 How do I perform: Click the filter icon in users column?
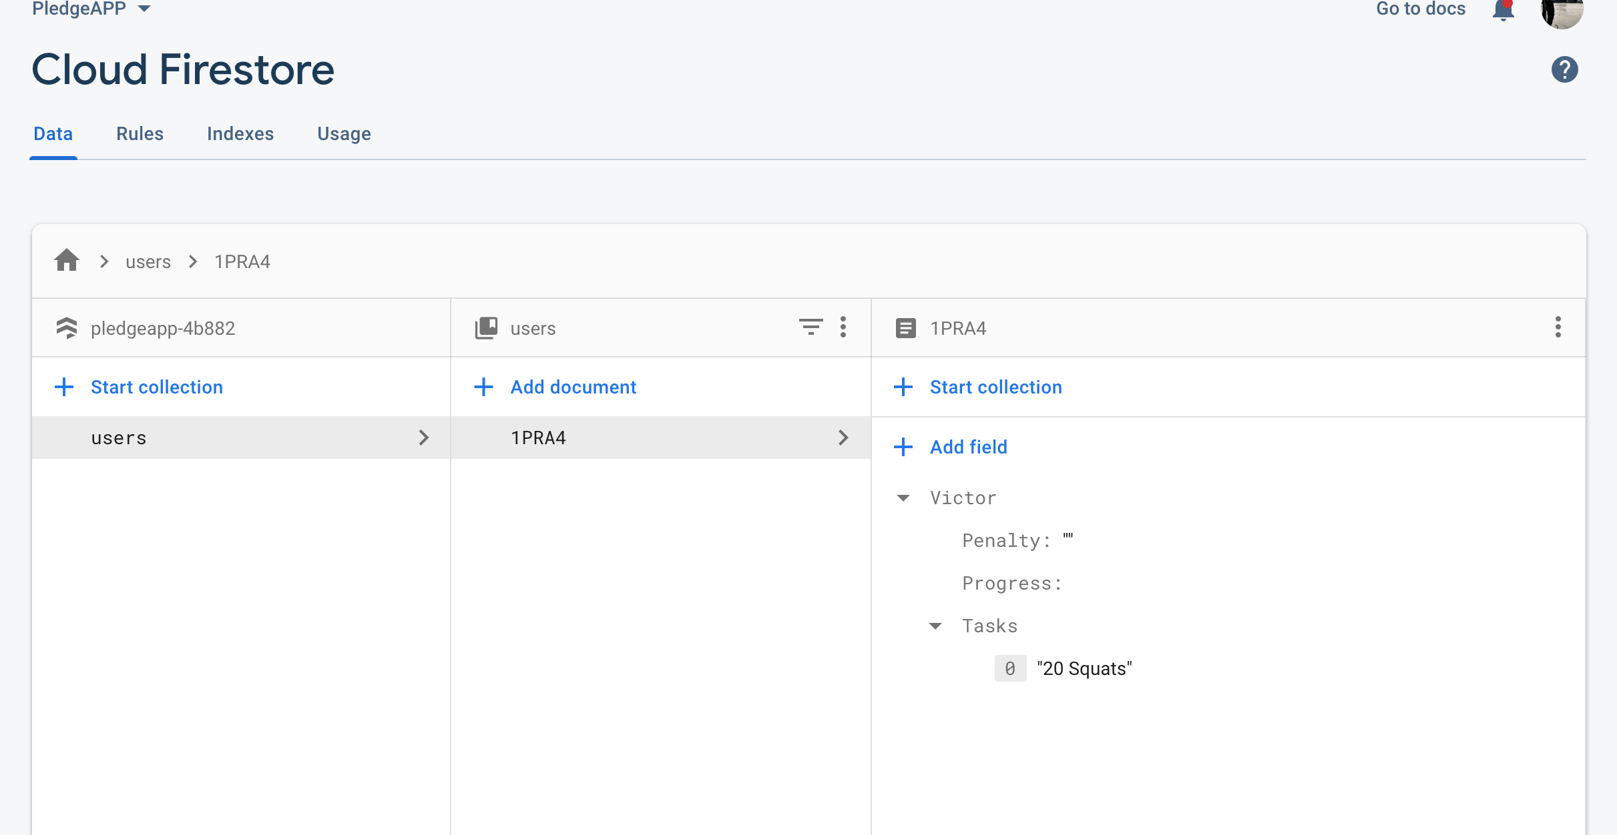point(811,327)
